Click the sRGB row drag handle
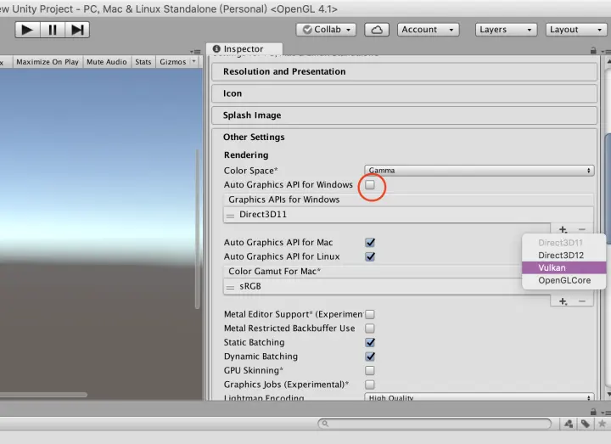611x444 pixels. coord(230,287)
